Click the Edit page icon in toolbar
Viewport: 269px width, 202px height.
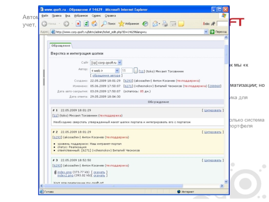[x=173, y=24]
